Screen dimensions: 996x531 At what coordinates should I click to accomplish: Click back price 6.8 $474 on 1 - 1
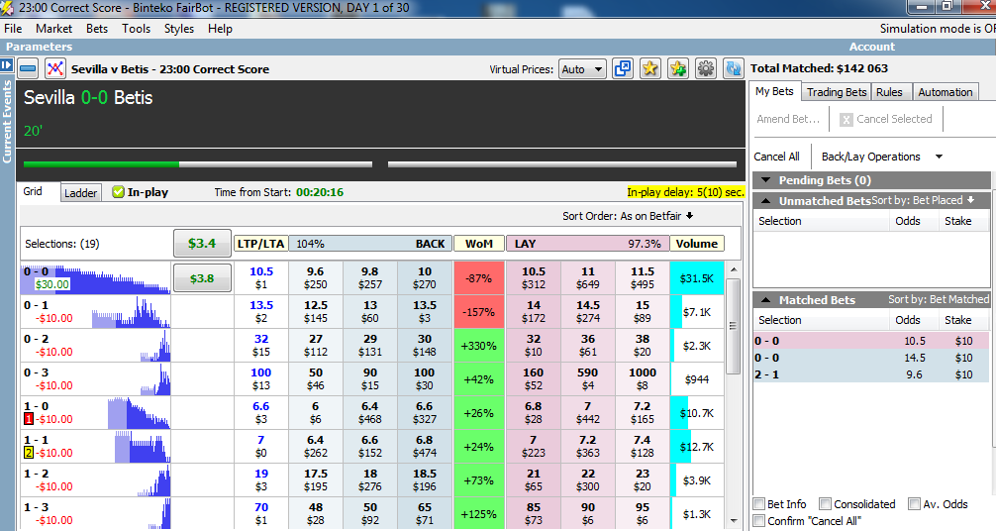[425, 447]
